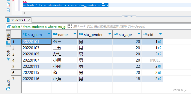This screenshot has height=94, width=191.
Task: Select the stu_gender column header
Action: coord(95,35)
